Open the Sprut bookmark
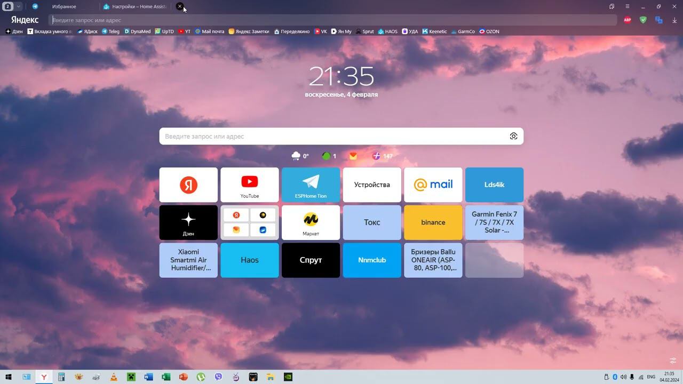Viewport: 683px width, 384px height. coord(365,31)
